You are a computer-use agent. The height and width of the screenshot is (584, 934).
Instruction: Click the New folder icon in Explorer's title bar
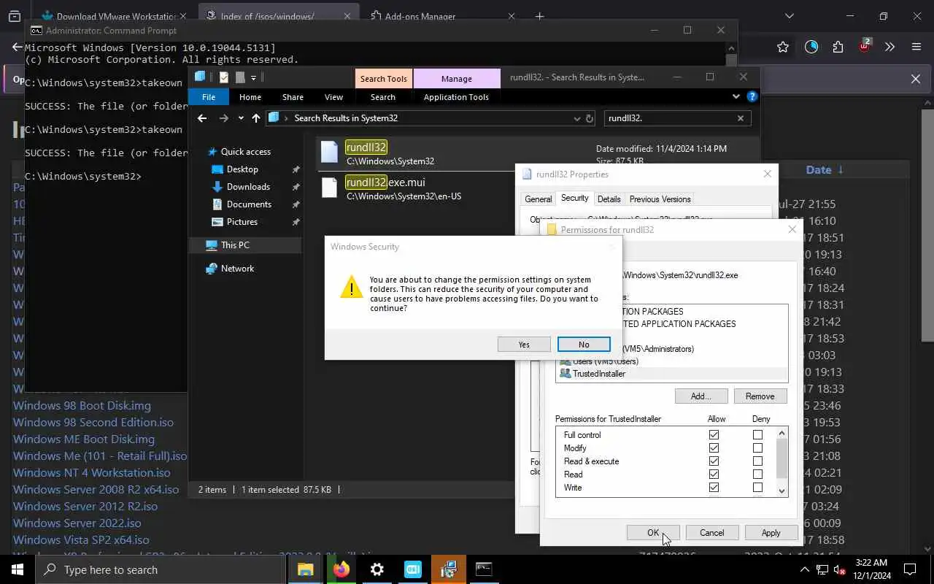coord(240,77)
